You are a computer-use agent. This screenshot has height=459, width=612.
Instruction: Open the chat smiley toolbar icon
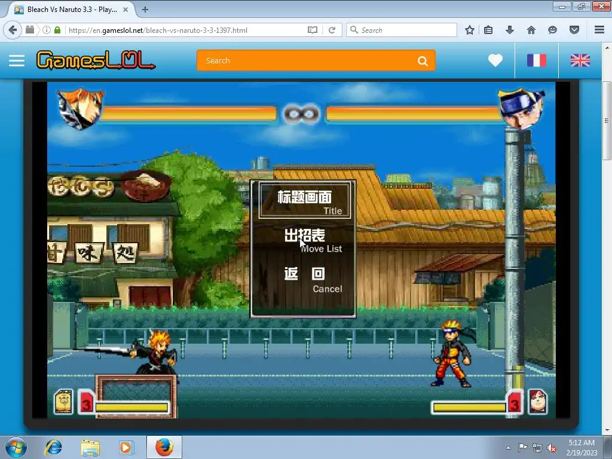(x=552, y=30)
